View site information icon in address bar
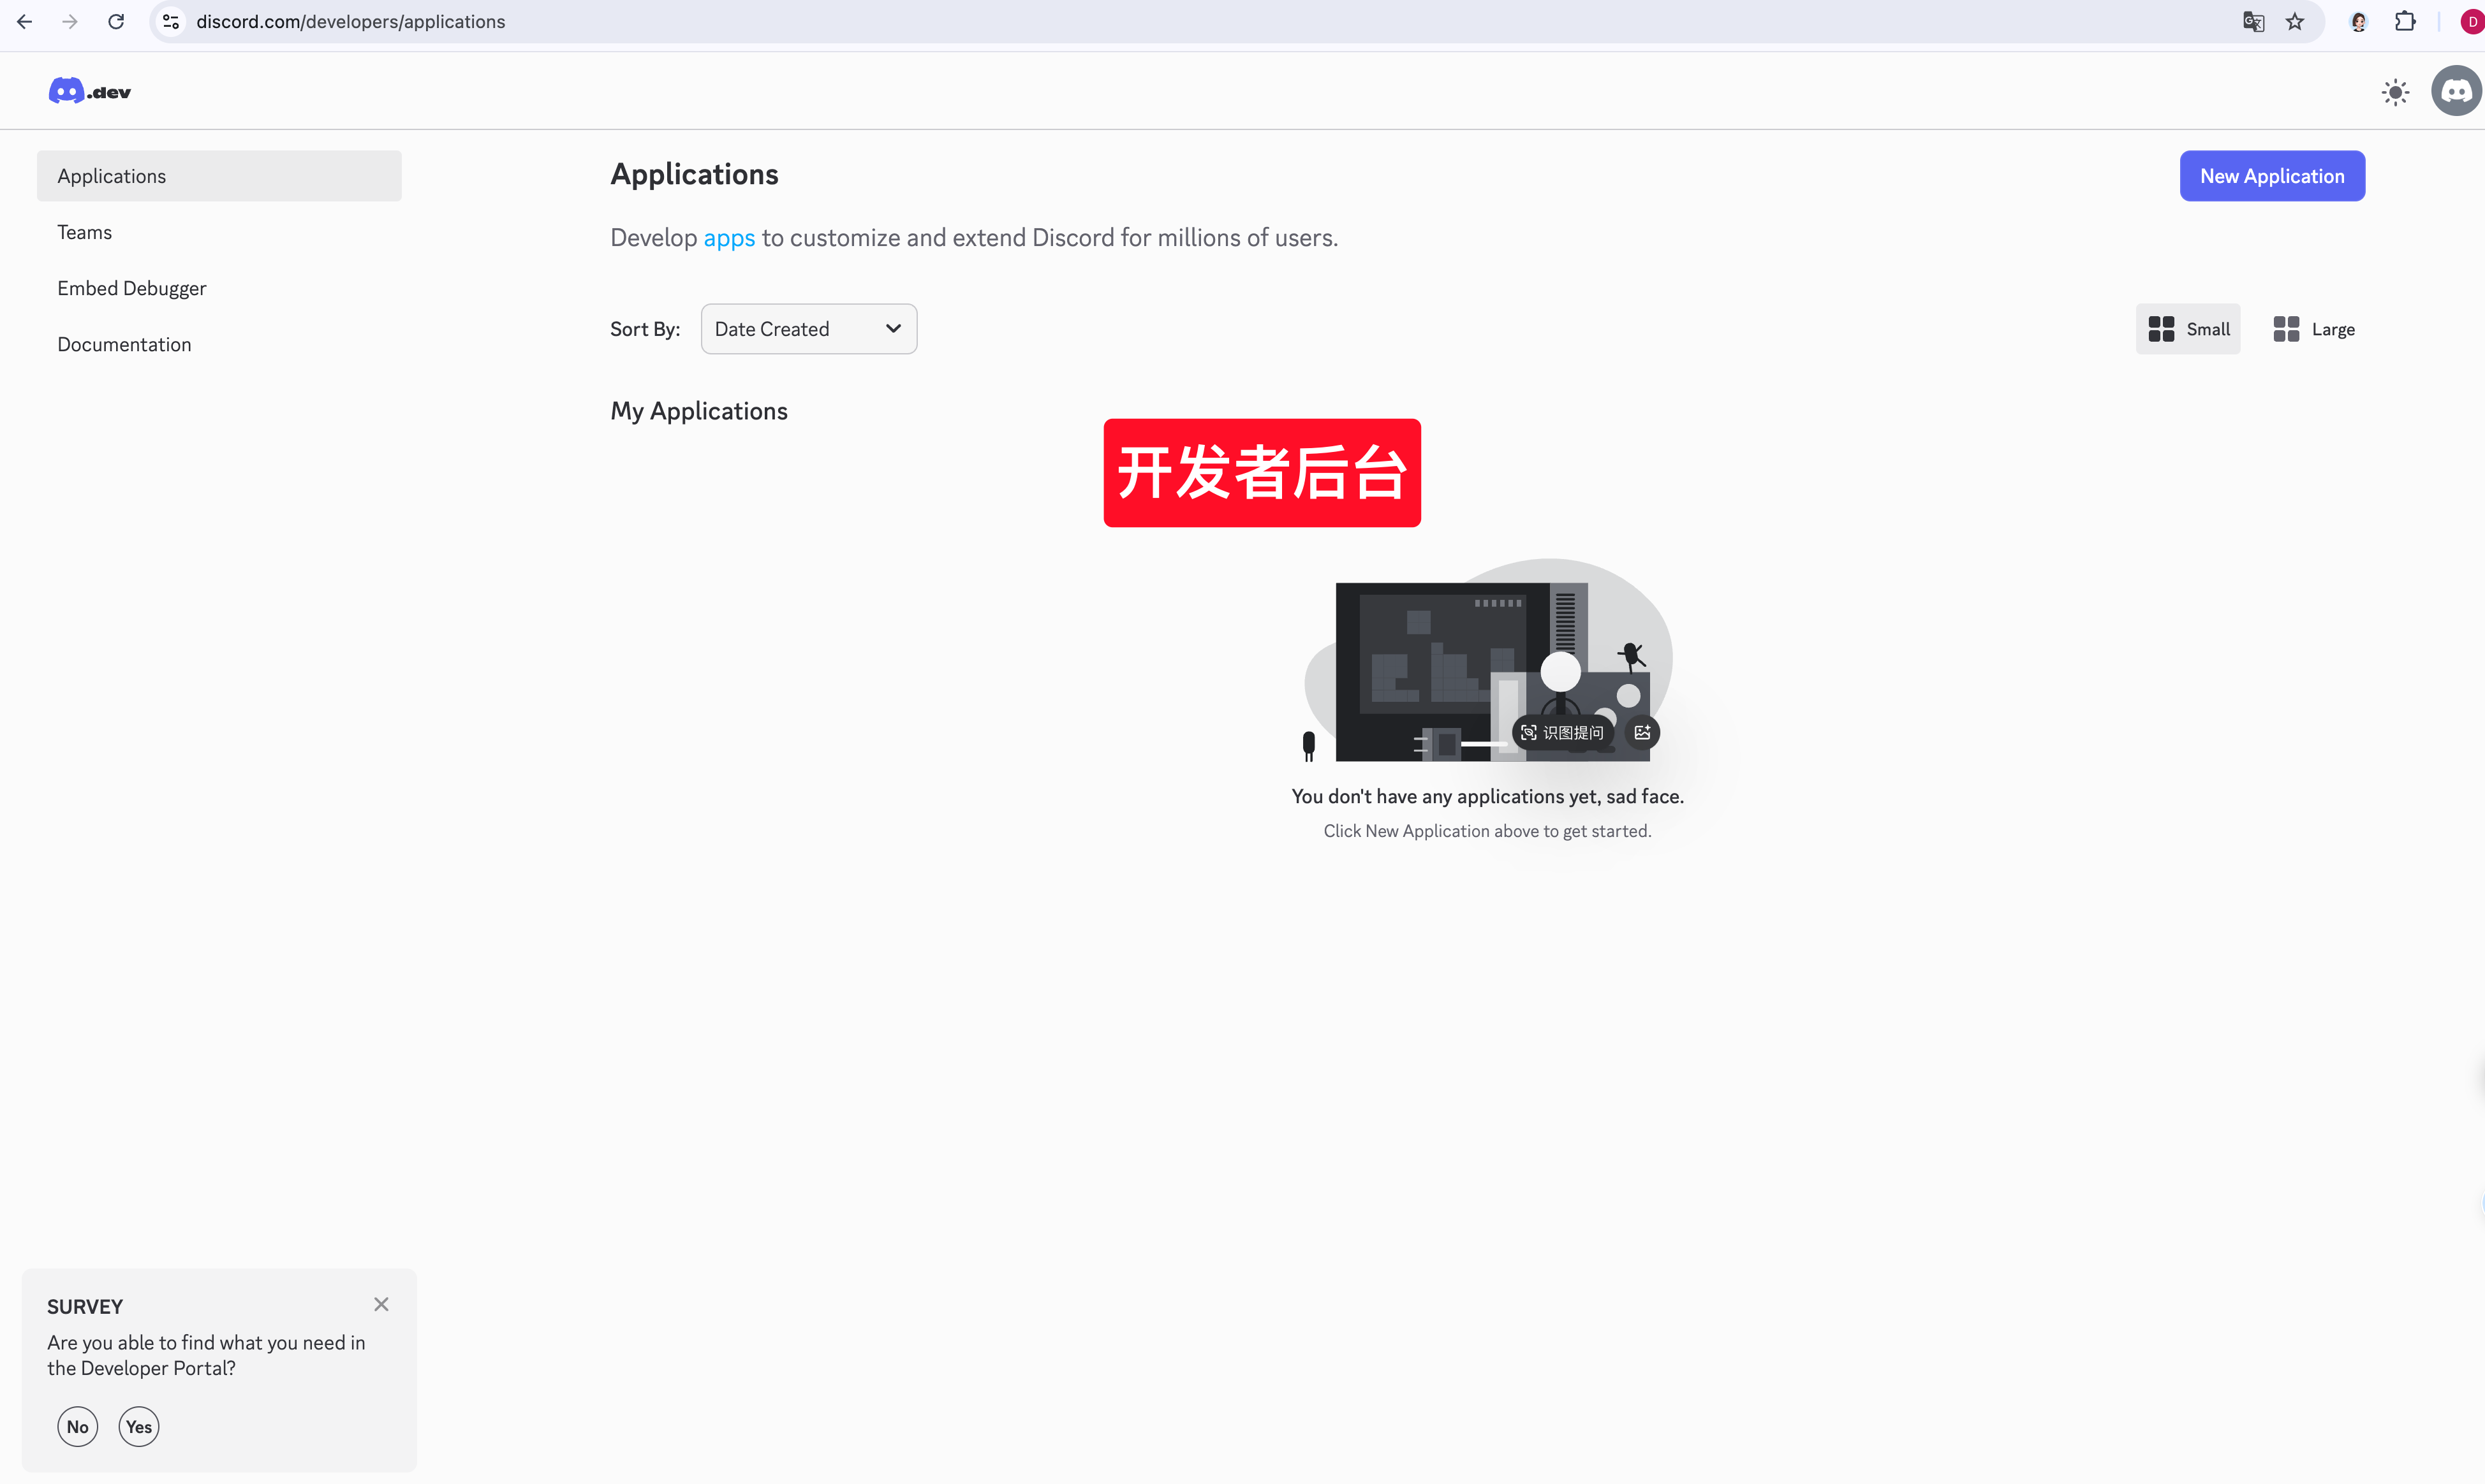 tap(171, 22)
